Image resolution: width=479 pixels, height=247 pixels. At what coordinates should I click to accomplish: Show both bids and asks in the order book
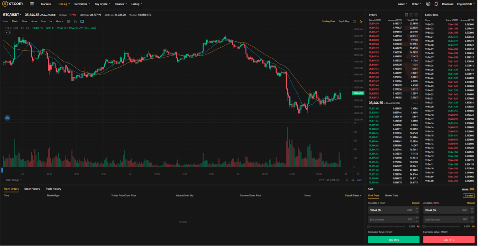click(x=406, y=15)
